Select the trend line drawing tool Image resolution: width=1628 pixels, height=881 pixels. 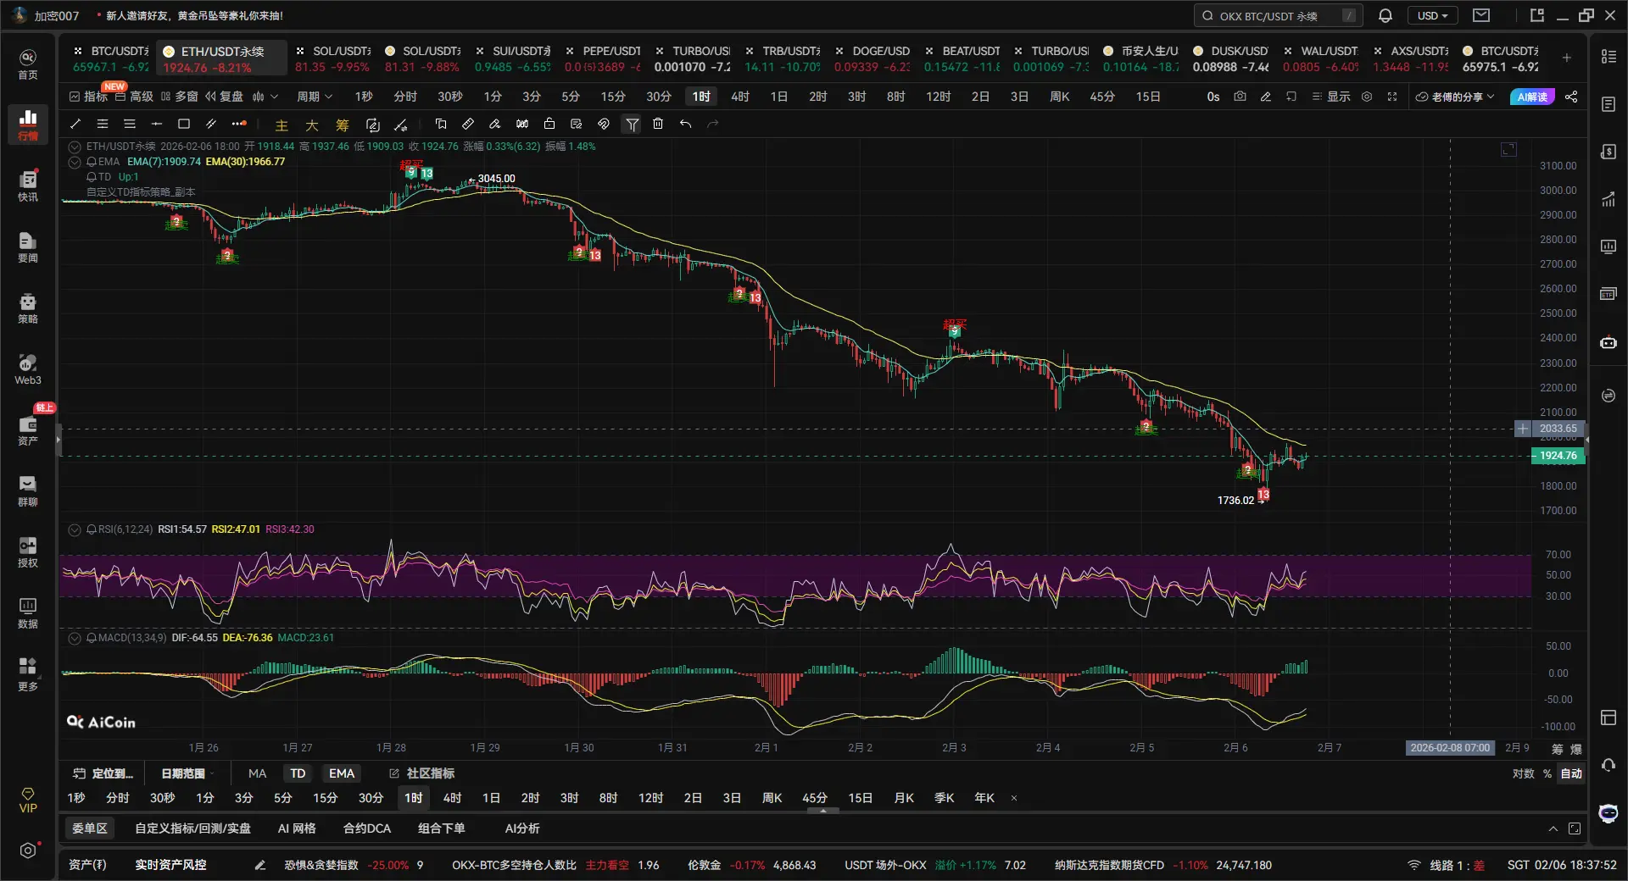[75, 124]
